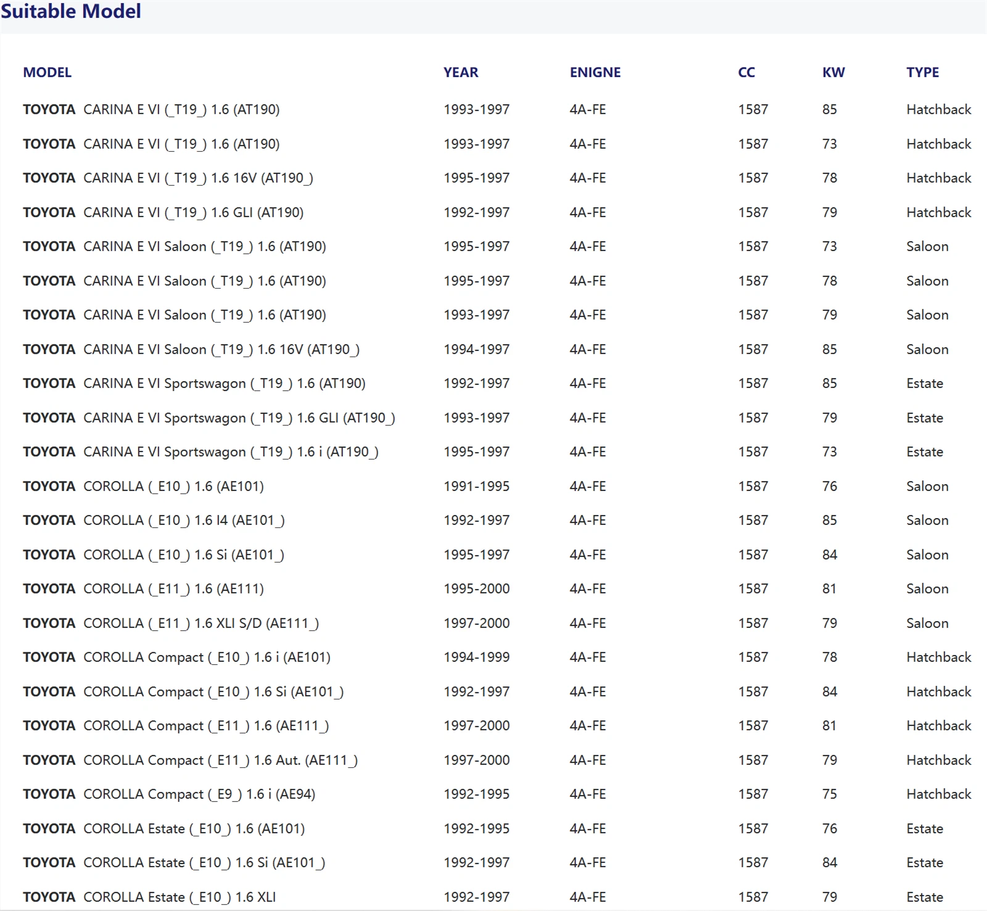Select COROLLA Compact (_E11_) 1.6 Aut. model

coord(190,760)
